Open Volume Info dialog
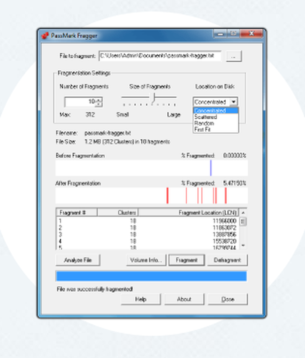Viewport: 305px width, 358px height. [146, 260]
